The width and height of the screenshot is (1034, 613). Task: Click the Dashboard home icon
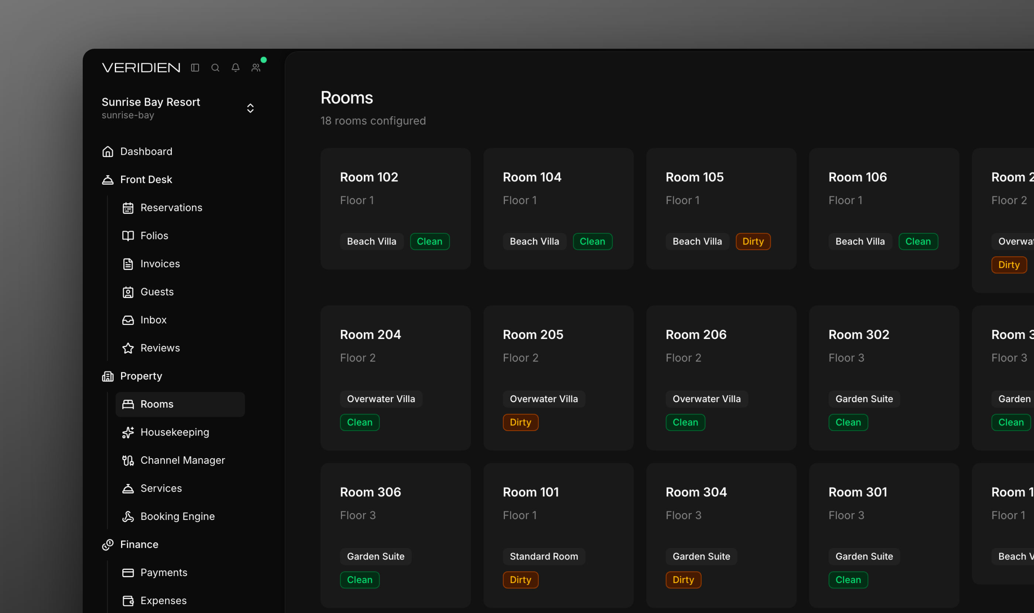point(108,152)
